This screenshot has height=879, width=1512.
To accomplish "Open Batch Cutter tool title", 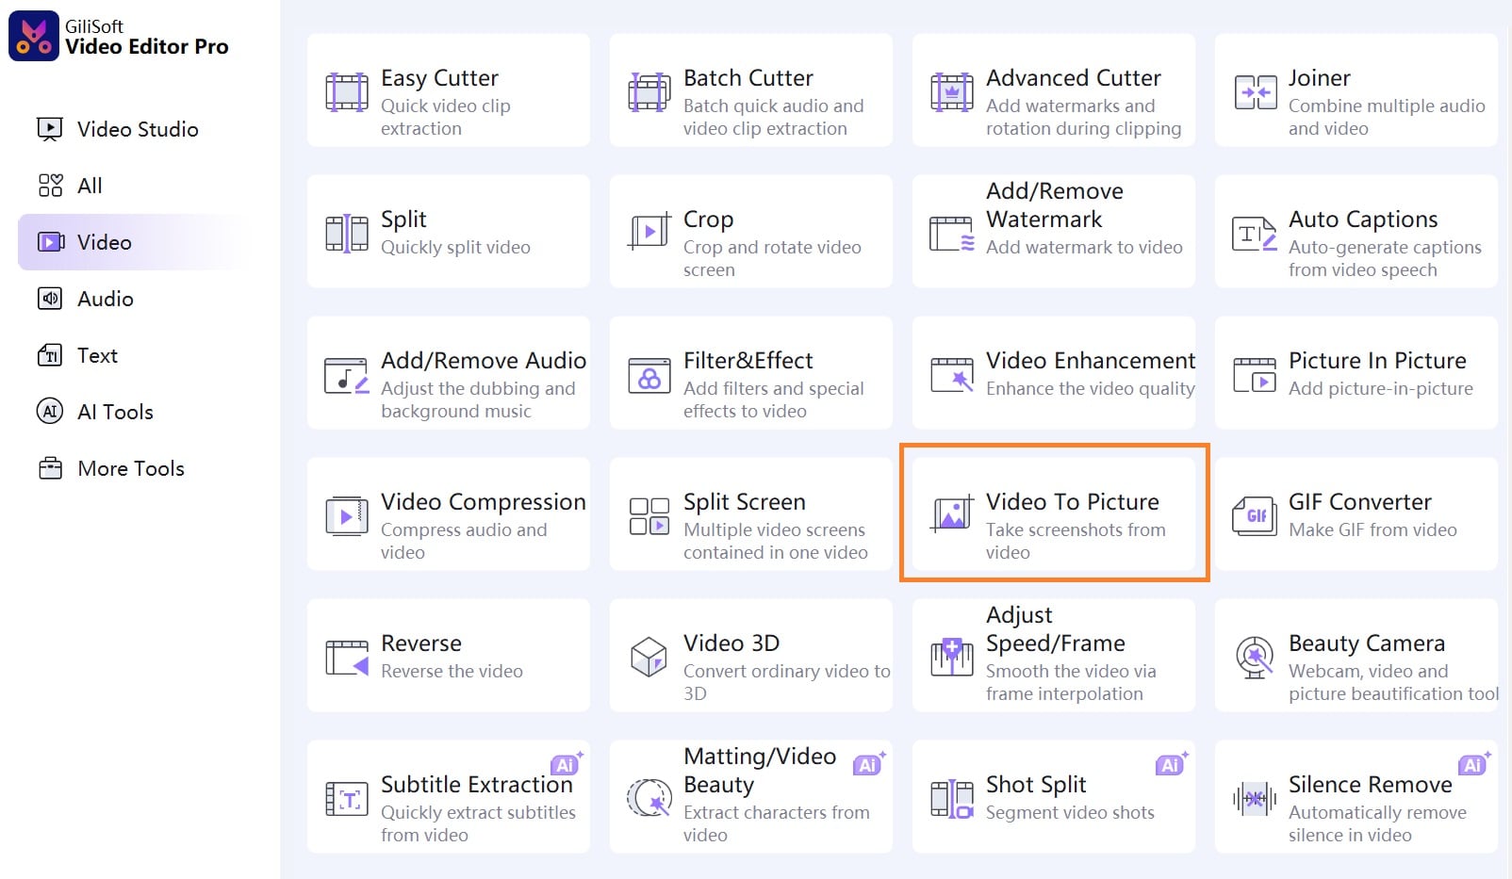I will pyautogui.click(x=748, y=78).
